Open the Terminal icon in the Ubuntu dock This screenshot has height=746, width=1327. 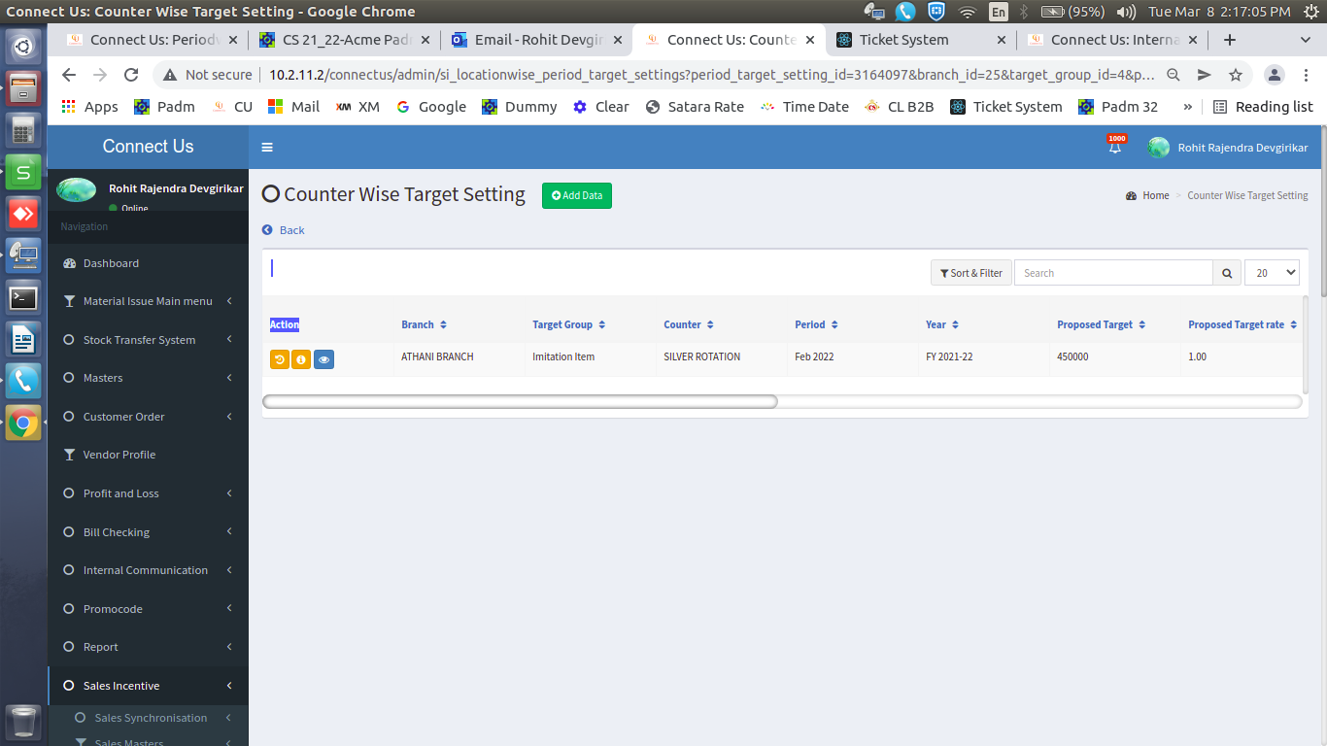click(23, 296)
